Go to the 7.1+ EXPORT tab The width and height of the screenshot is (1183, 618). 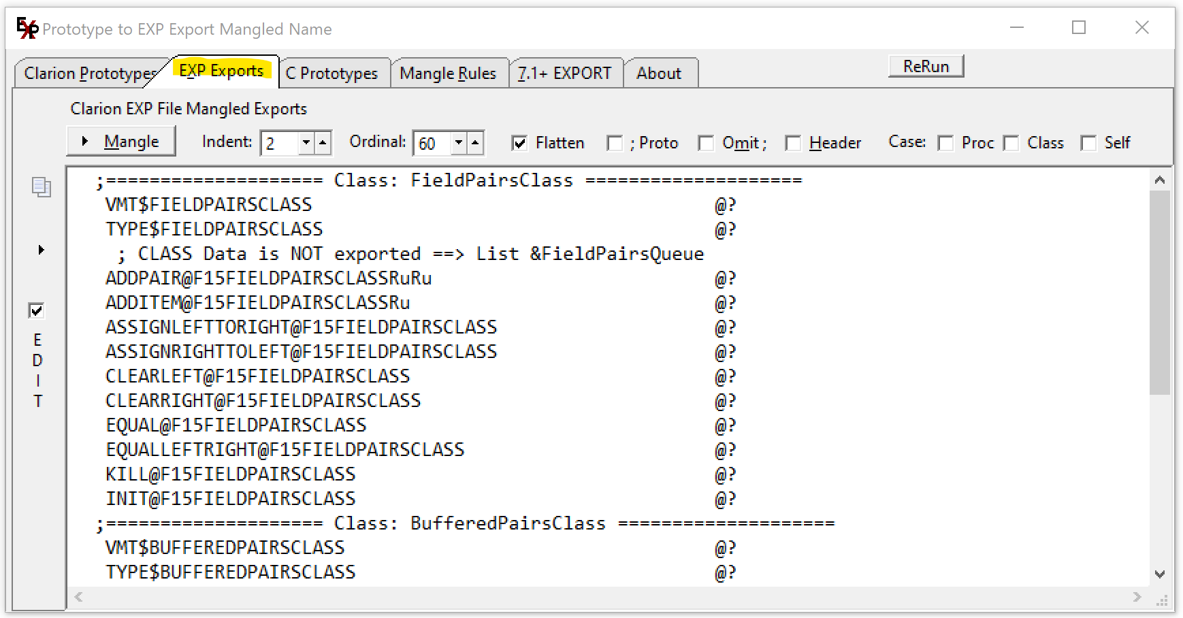pyautogui.click(x=564, y=74)
